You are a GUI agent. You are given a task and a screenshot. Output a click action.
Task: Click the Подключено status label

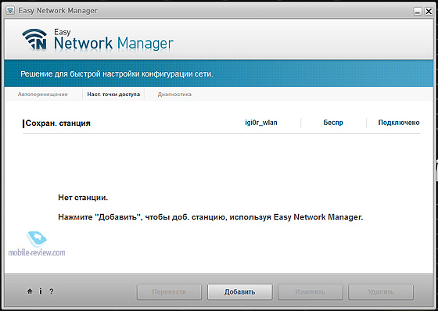click(x=399, y=123)
